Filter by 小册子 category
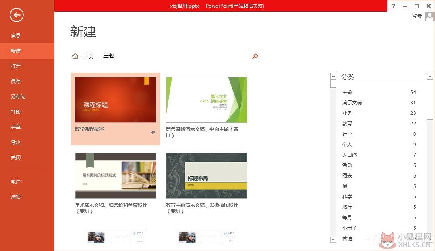Screen dimensions: 435x251 pyautogui.click(x=379, y=228)
